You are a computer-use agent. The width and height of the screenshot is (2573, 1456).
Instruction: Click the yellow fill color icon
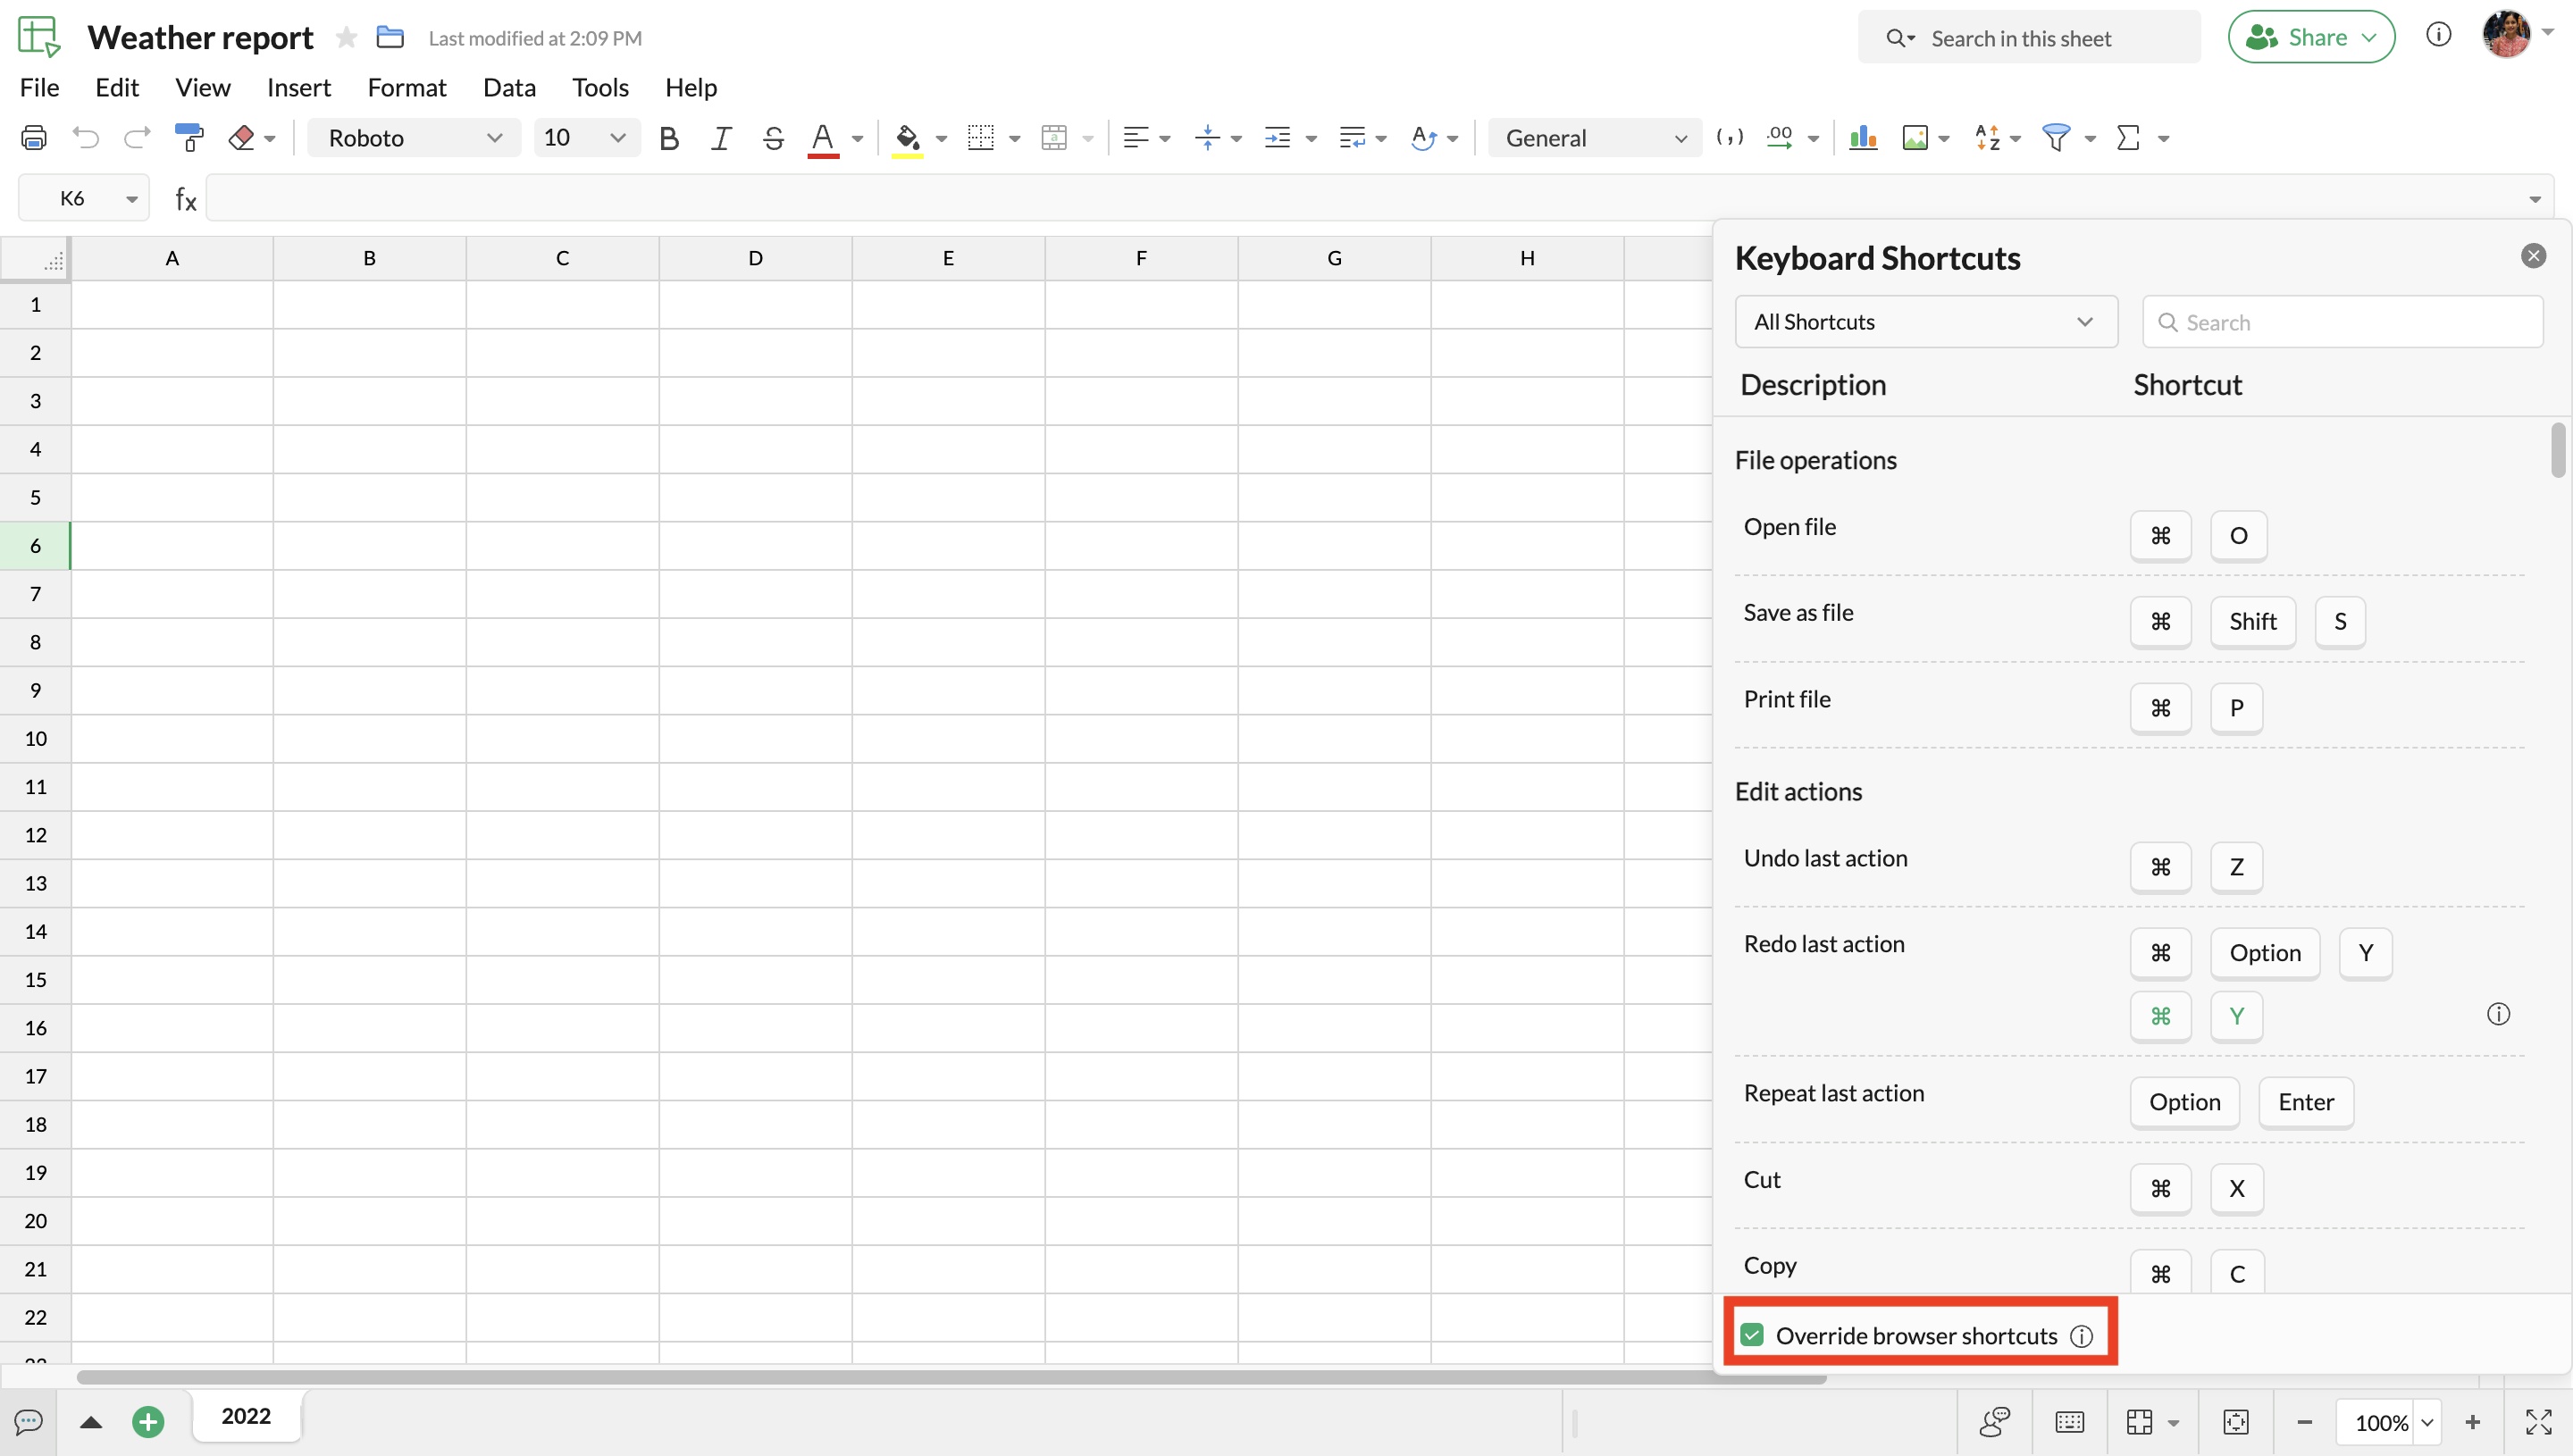[907, 137]
